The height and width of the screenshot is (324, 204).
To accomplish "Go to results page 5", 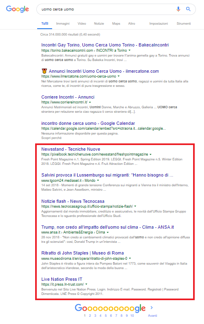I will point(105,316).
